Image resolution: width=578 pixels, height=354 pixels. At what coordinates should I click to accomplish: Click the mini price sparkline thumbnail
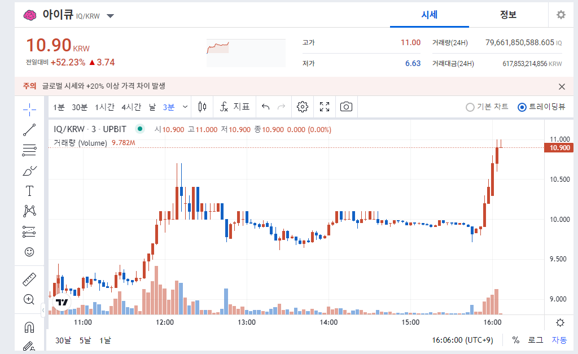pos(246,53)
